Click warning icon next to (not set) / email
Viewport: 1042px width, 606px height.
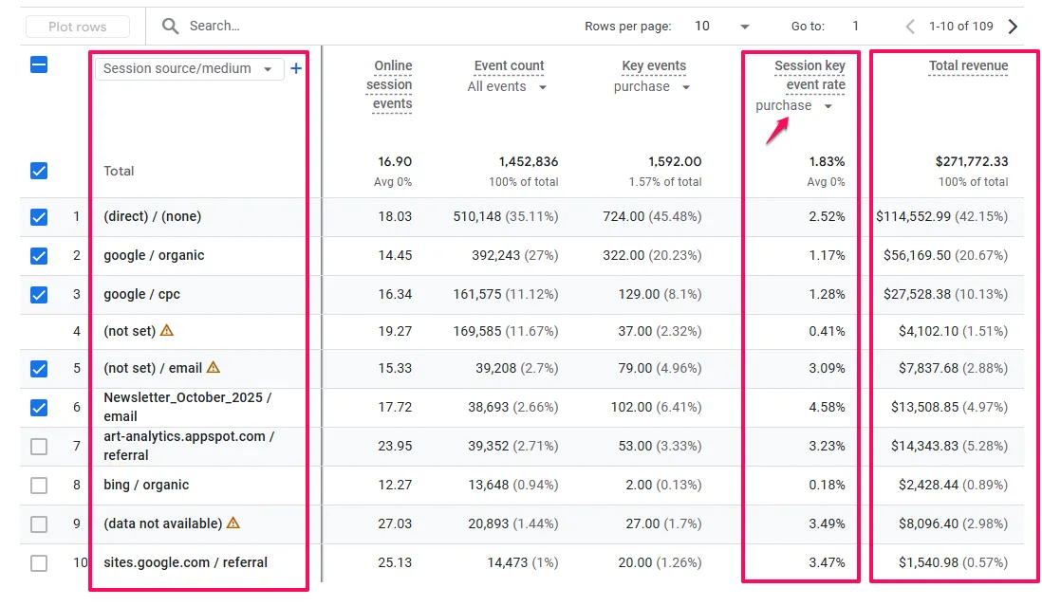pyautogui.click(x=214, y=368)
